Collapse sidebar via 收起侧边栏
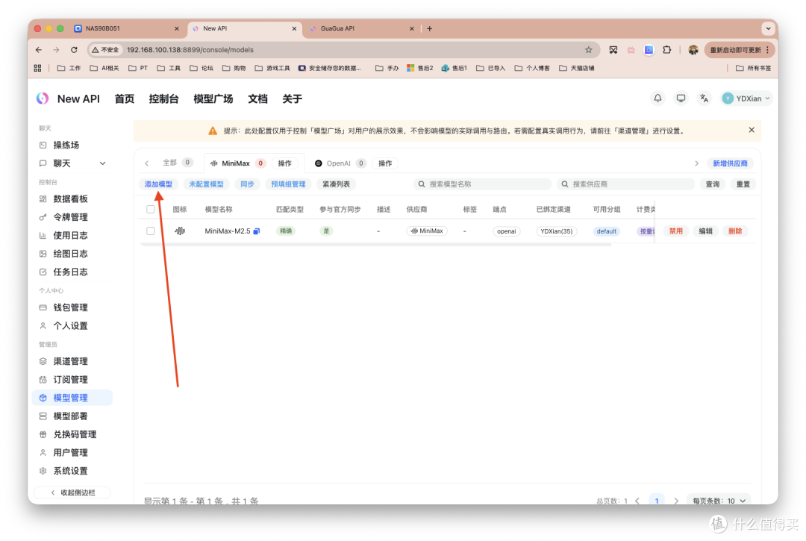The image size is (806, 541). point(72,492)
